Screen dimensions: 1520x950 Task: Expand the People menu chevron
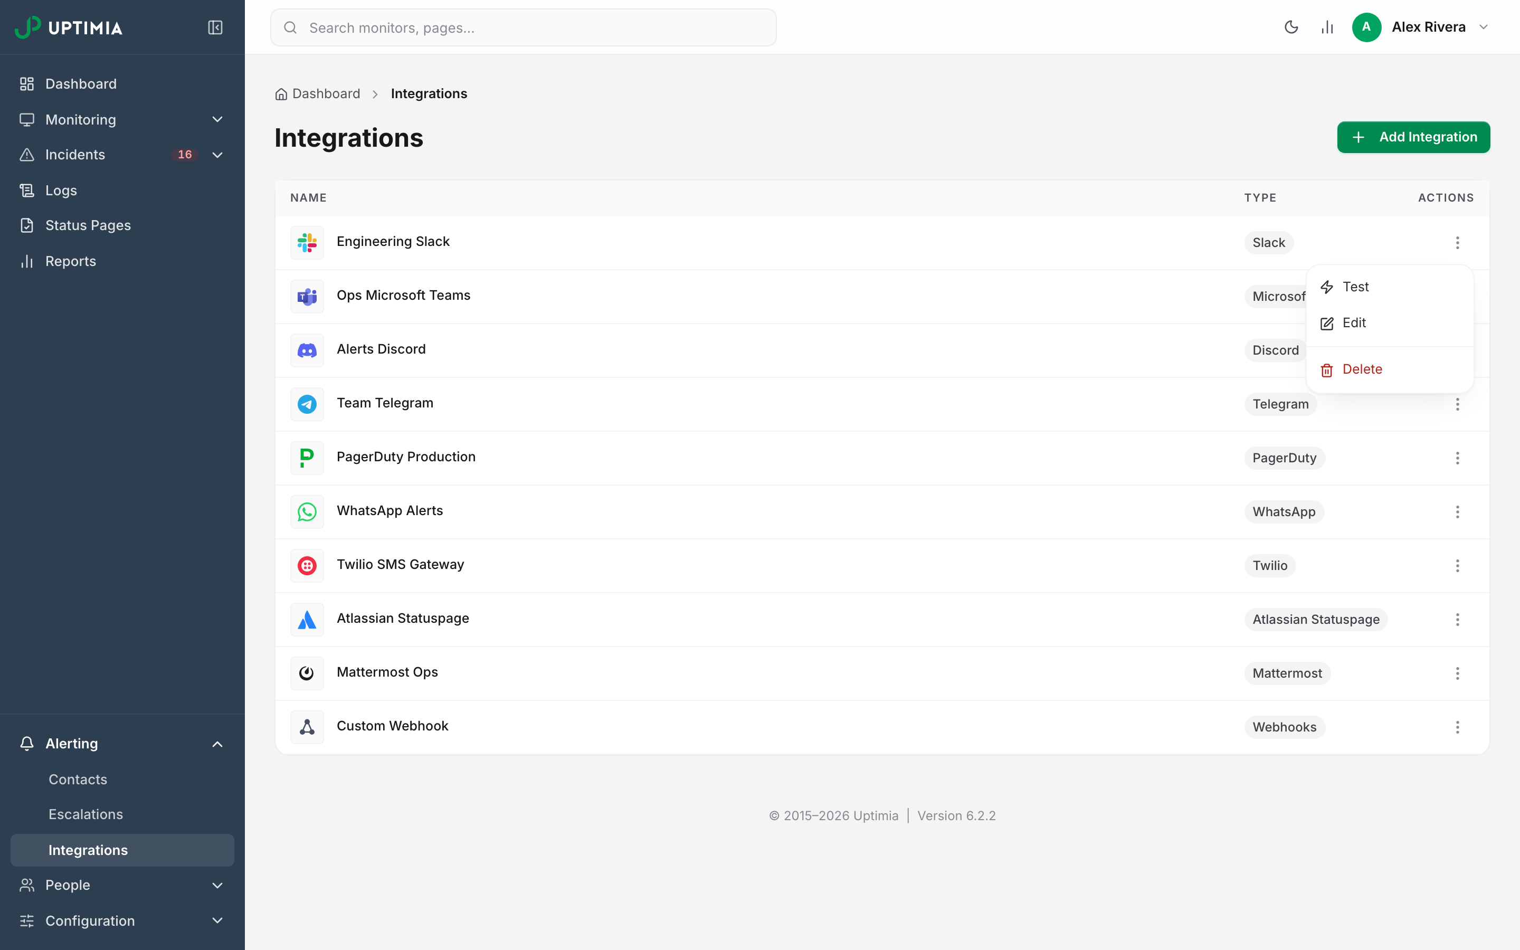(x=217, y=885)
